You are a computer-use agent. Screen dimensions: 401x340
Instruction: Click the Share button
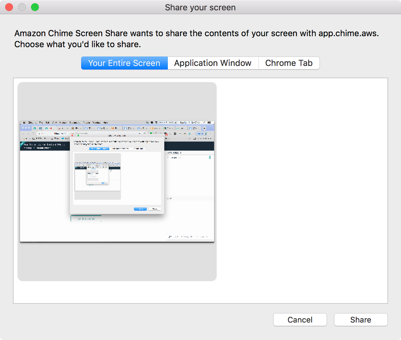coord(361,320)
